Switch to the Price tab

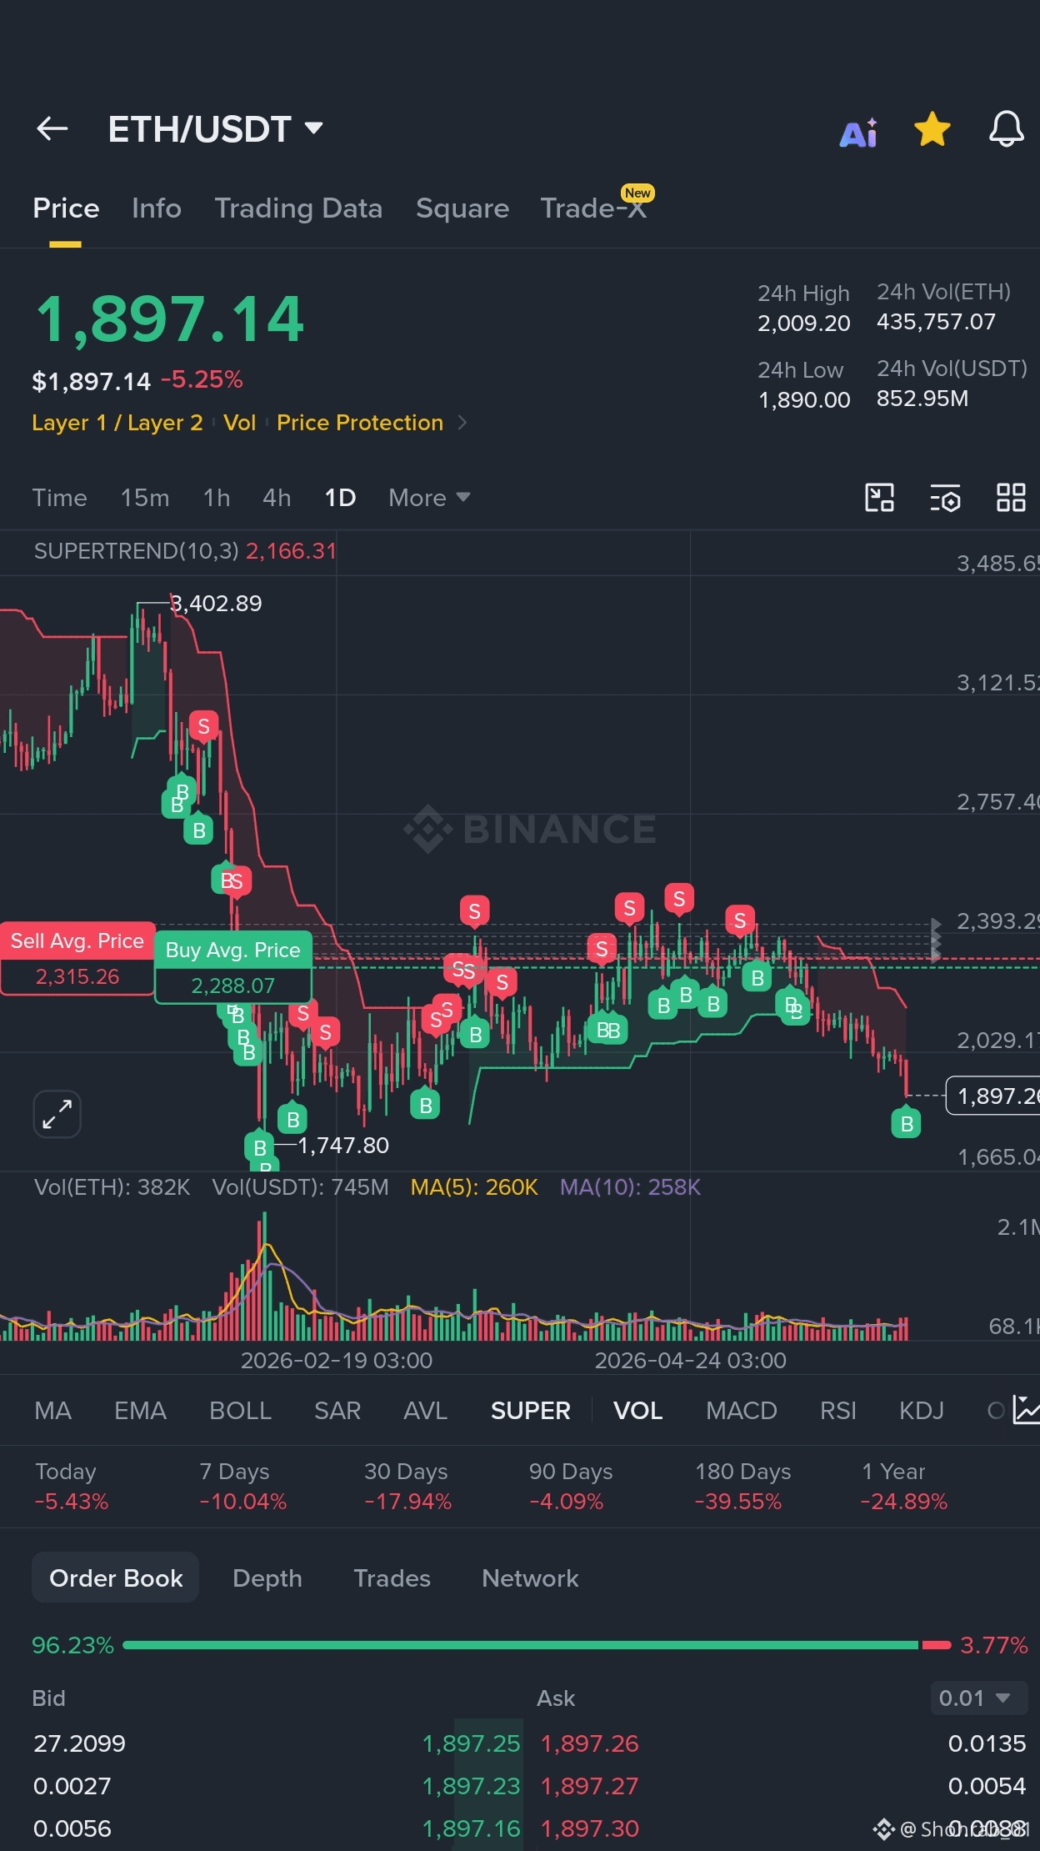(66, 208)
